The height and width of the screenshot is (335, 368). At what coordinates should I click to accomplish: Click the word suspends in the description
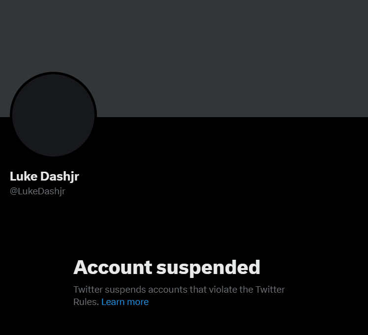[125, 290]
